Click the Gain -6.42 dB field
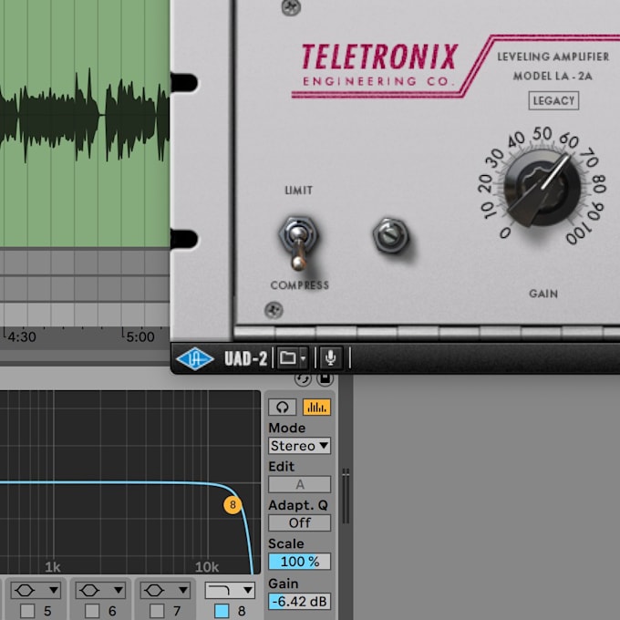The width and height of the screenshot is (620, 620). click(x=299, y=602)
